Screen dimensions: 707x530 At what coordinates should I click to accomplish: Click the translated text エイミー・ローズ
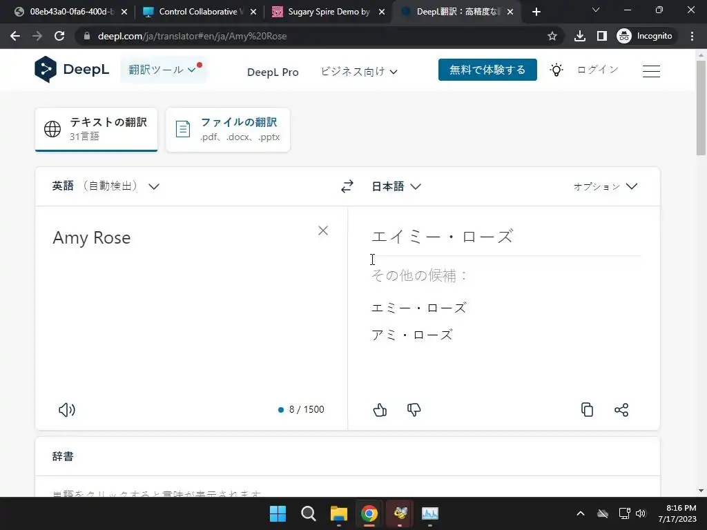pyautogui.click(x=443, y=236)
